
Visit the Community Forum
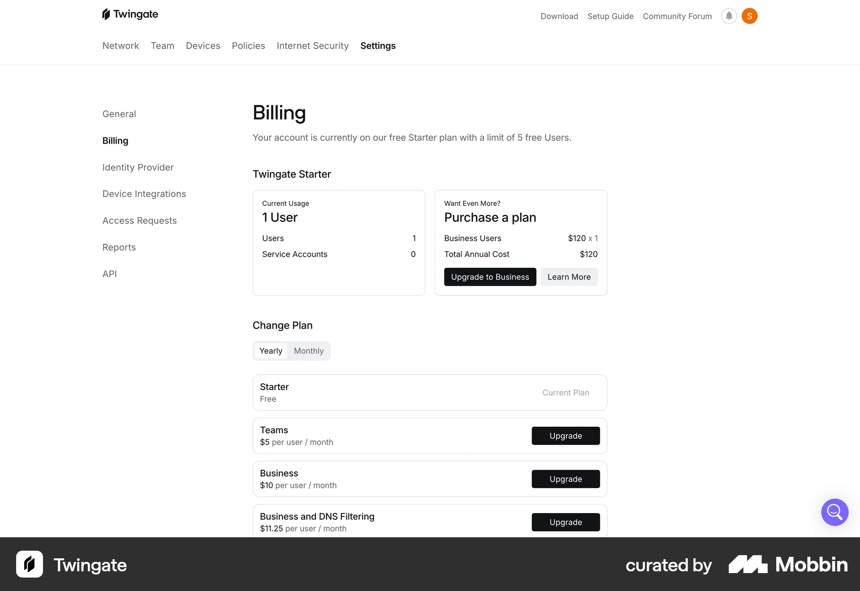(x=677, y=16)
